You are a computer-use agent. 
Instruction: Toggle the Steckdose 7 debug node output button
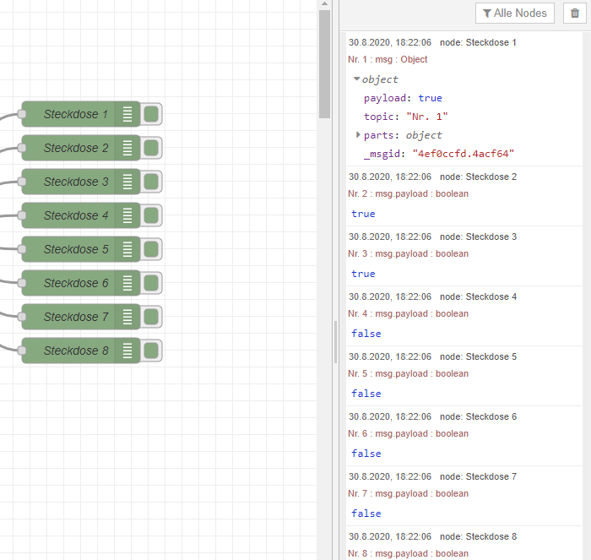tap(151, 317)
